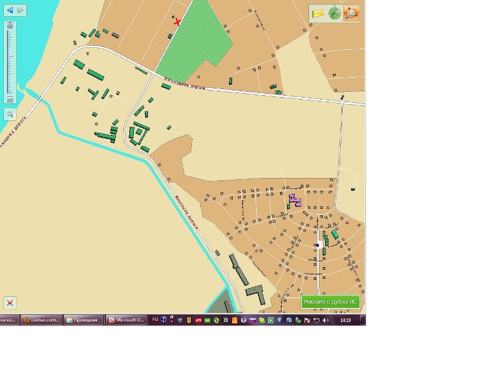This screenshot has height=388, width=485.
Task: Click the taskbar clock showing 14:19
Action: (345, 320)
